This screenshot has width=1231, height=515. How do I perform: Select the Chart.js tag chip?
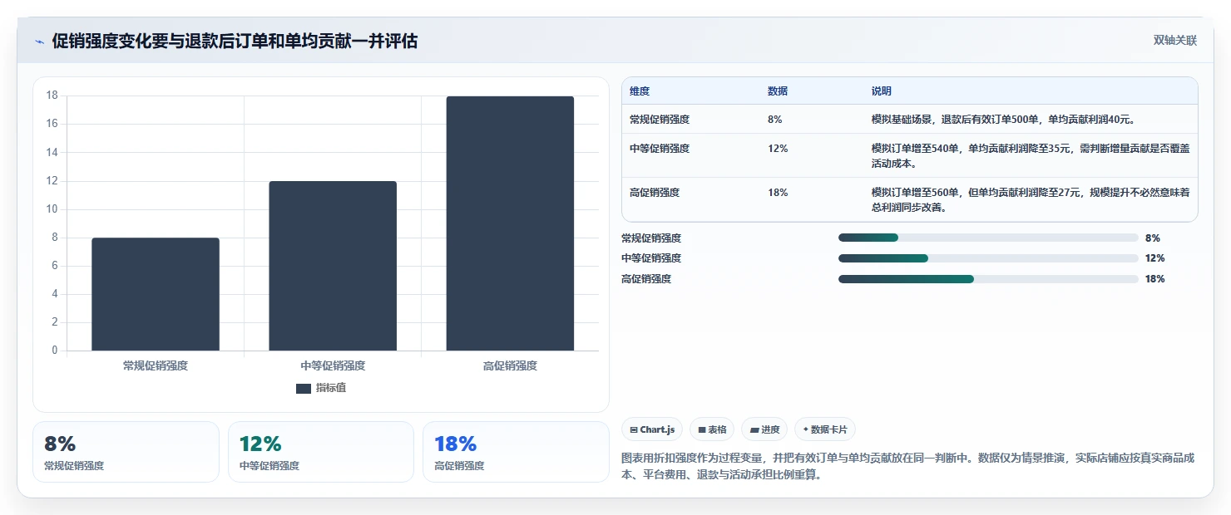(x=653, y=429)
